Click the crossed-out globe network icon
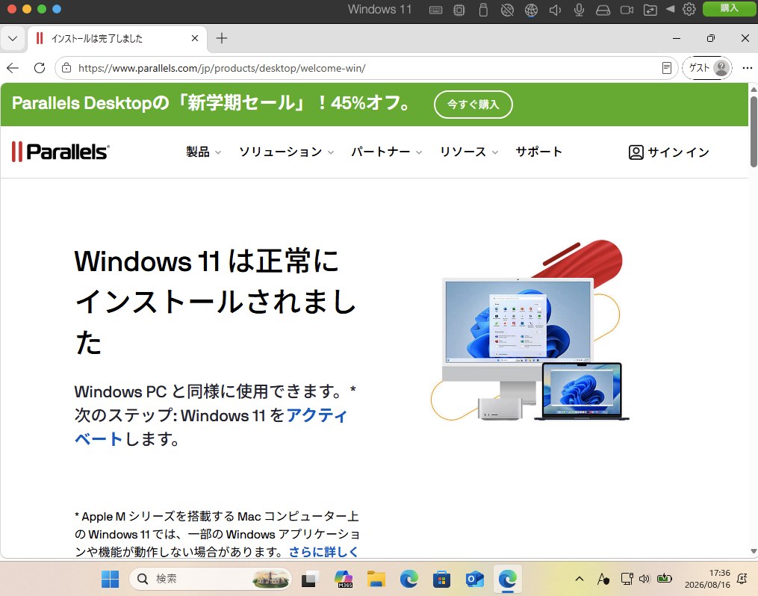Image resolution: width=758 pixels, height=596 pixels. point(507,10)
